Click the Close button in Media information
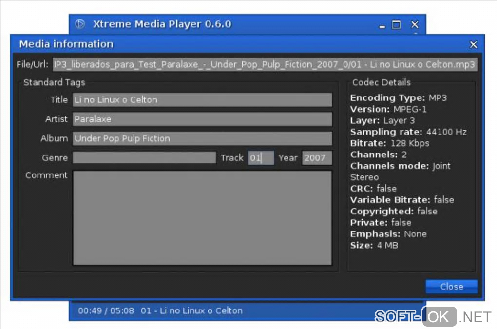This screenshot has width=497, height=329. [451, 287]
